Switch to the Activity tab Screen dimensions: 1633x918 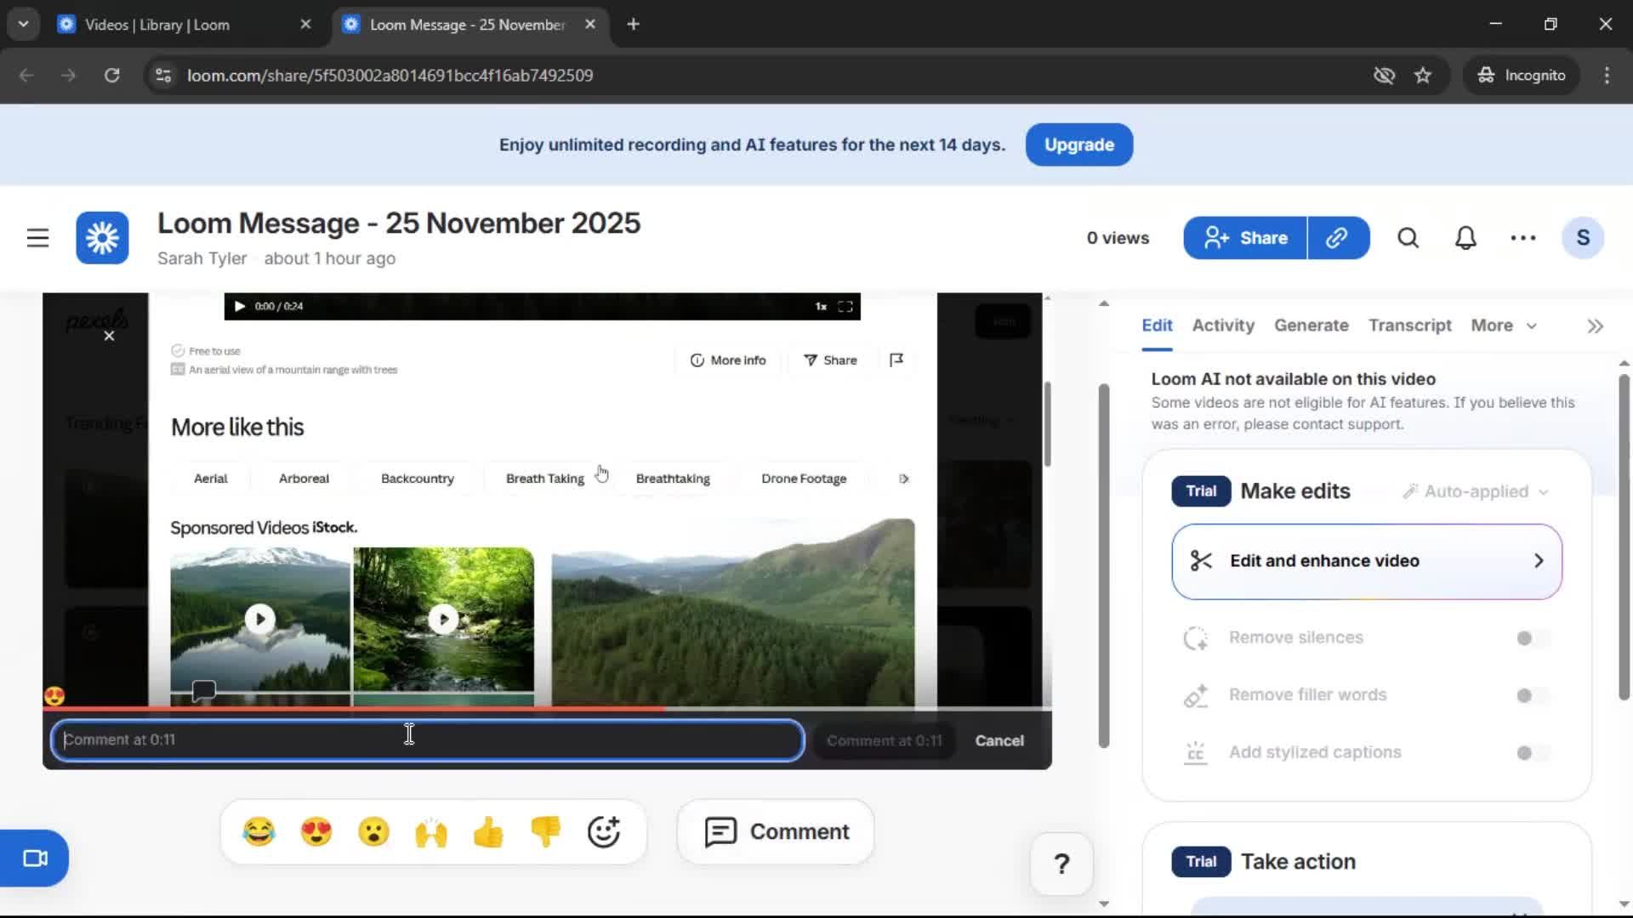[x=1222, y=326]
